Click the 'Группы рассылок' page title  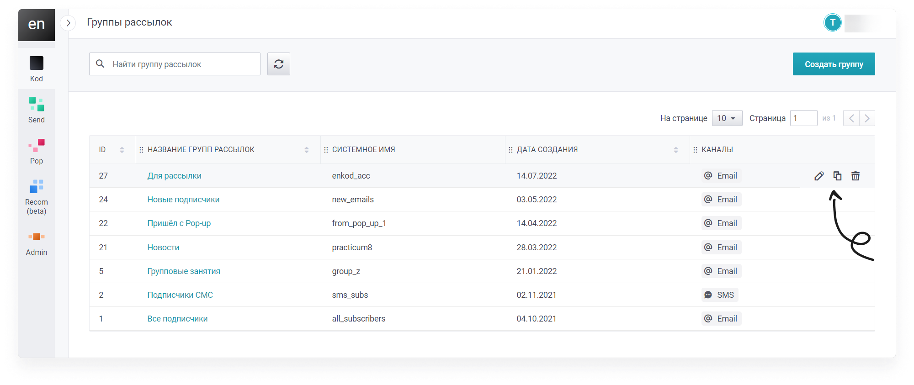[x=129, y=22]
